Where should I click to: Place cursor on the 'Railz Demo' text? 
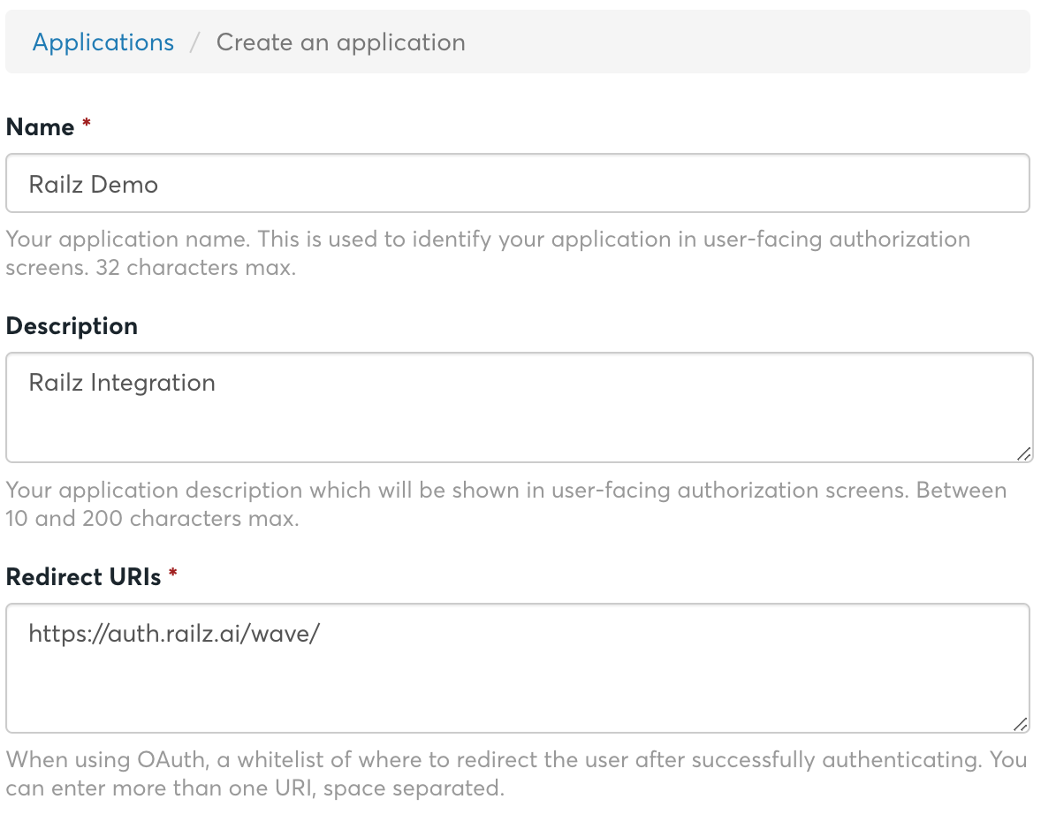click(94, 185)
